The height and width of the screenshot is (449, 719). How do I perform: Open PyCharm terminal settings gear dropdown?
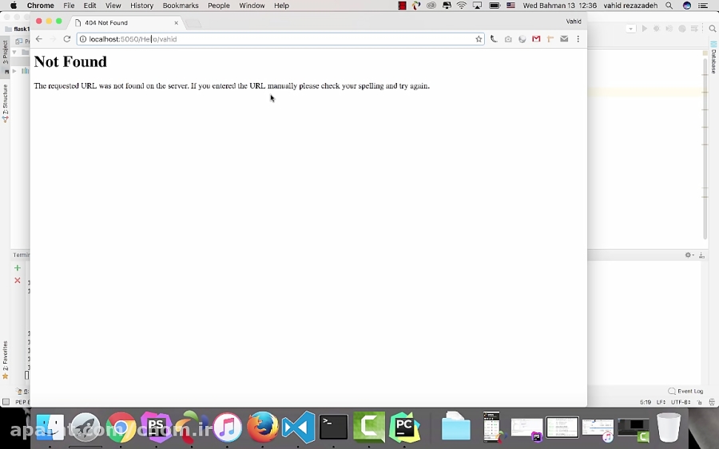[x=689, y=255]
